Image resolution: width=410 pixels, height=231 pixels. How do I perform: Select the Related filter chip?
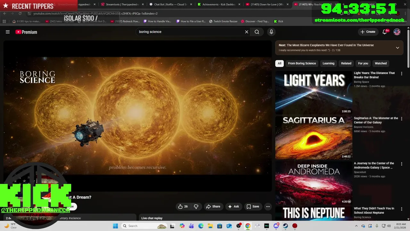(346, 63)
